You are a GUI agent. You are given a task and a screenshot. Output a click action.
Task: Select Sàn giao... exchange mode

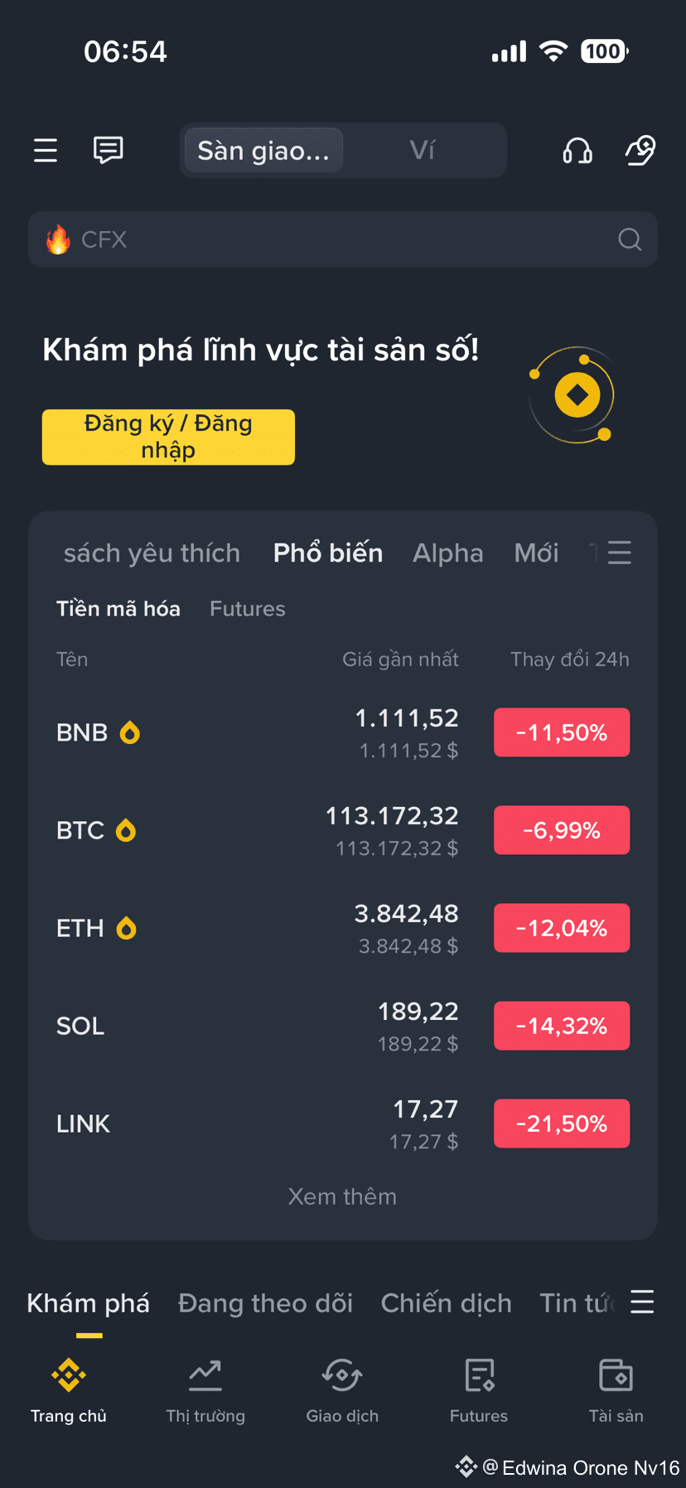(x=263, y=150)
